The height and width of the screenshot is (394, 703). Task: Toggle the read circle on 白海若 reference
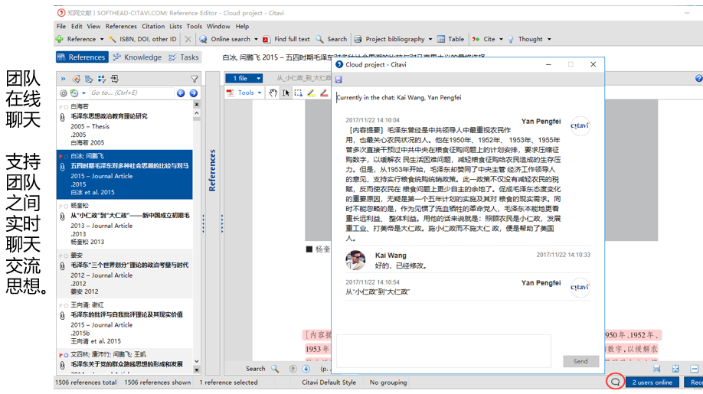66,107
